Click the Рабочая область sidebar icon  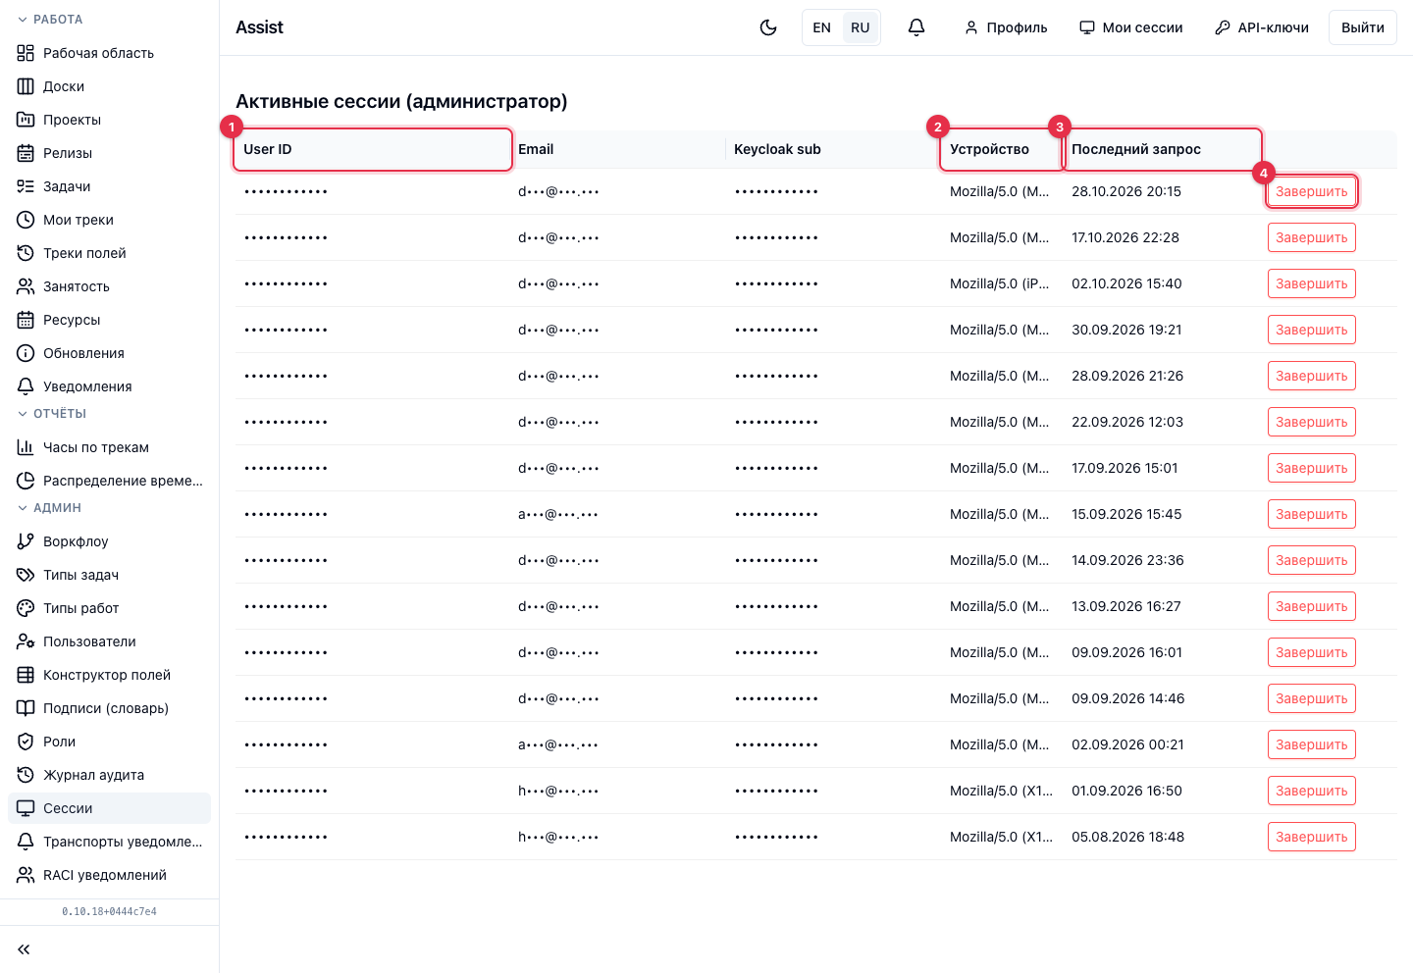[x=26, y=53]
